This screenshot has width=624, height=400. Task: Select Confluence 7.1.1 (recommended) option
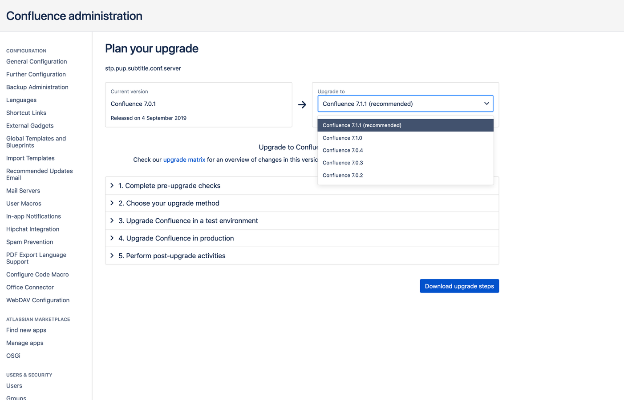tap(405, 125)
